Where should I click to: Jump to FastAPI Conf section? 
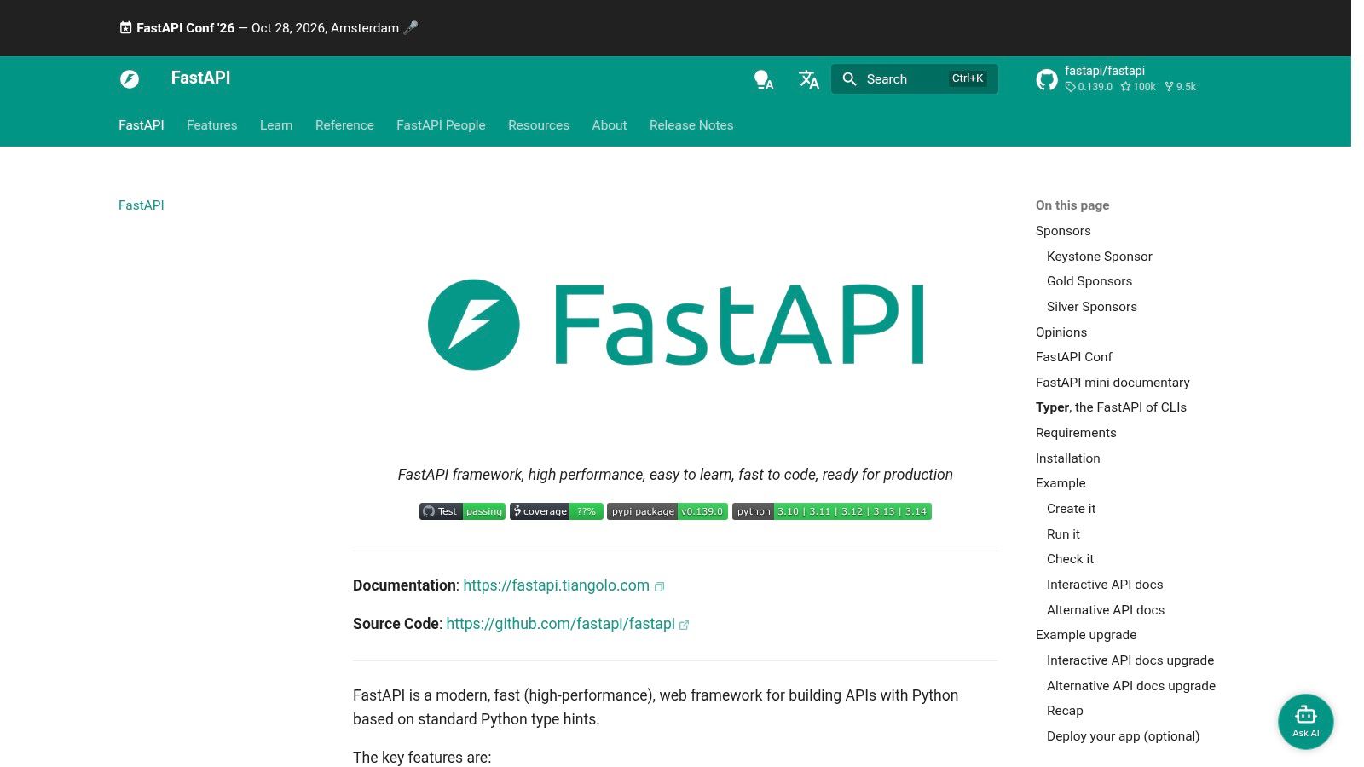1074,357
